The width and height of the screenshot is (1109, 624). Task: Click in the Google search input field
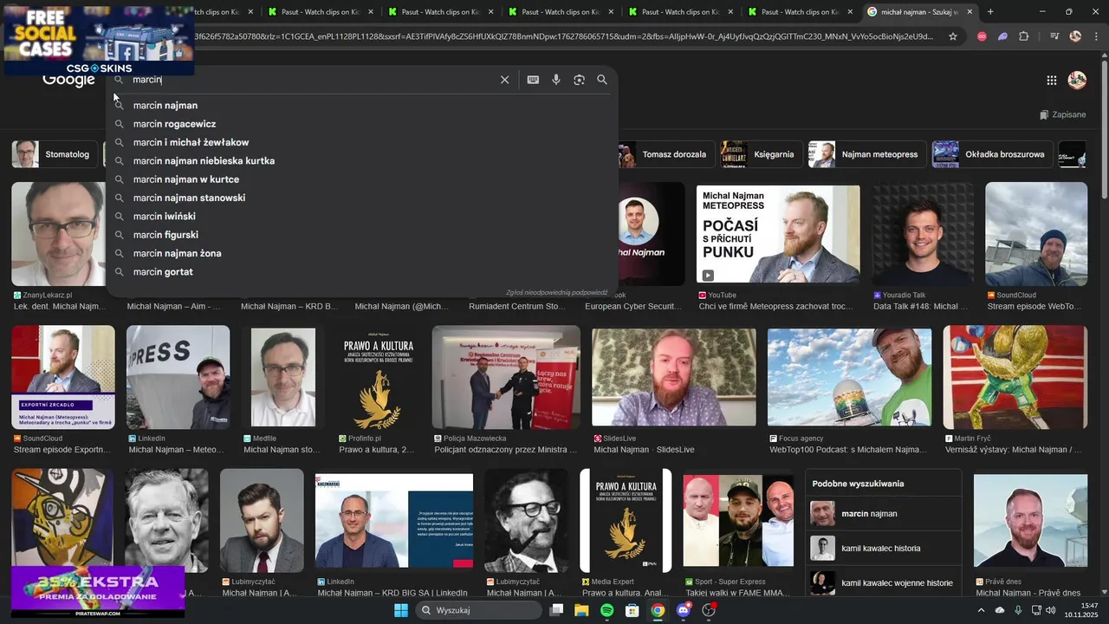coord(312,80)
